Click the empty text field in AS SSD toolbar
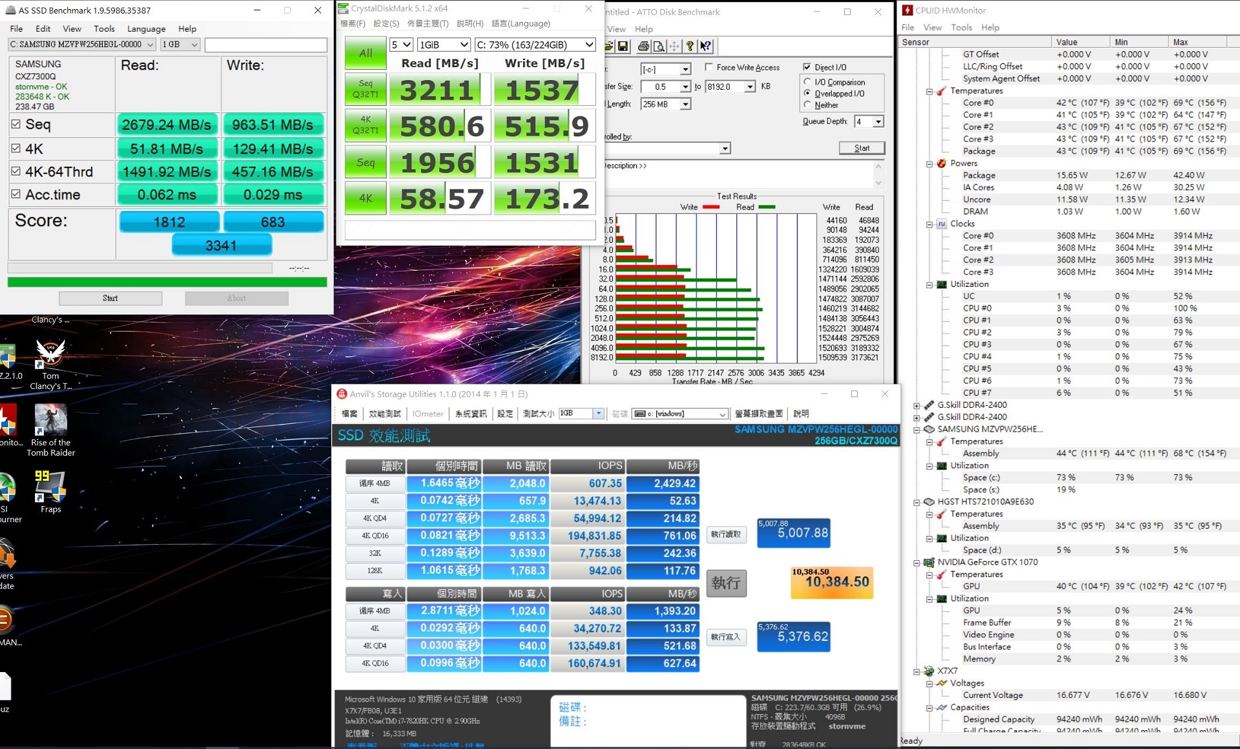The height and width of the screenshot is (749, 1240). click(x=266, y=45)
